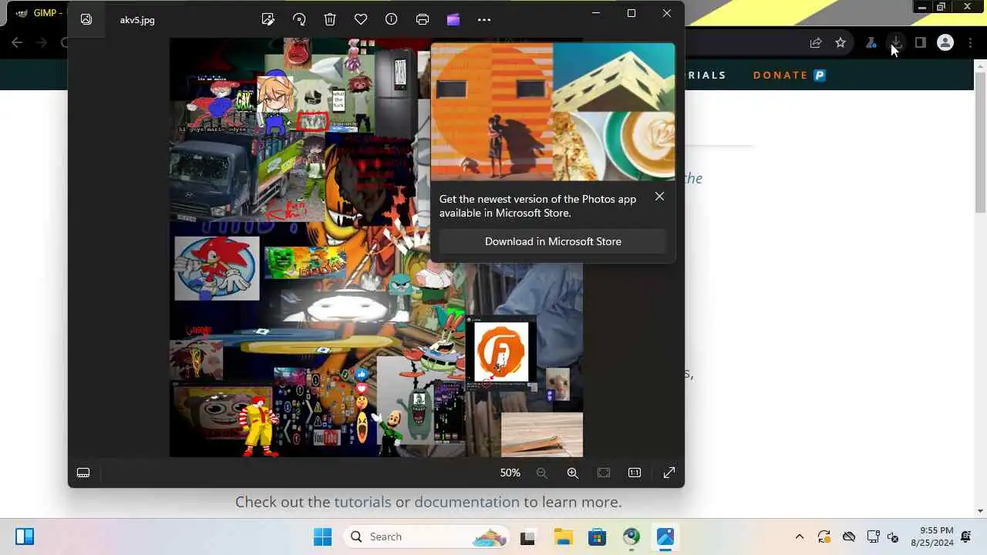Click the 50% zoom level text

tap(510, 473)
